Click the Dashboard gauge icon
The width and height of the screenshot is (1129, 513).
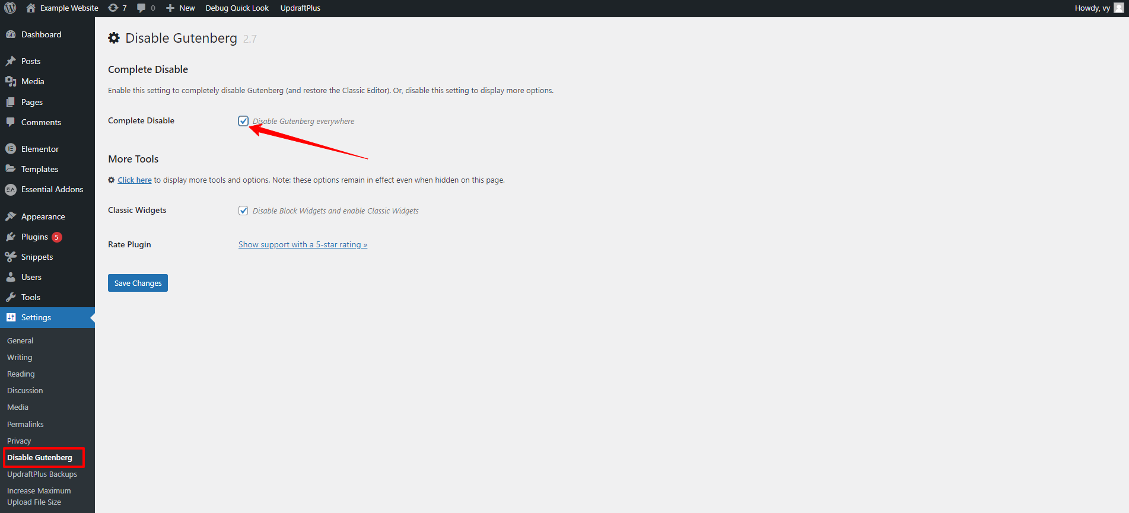coord(11,34)
